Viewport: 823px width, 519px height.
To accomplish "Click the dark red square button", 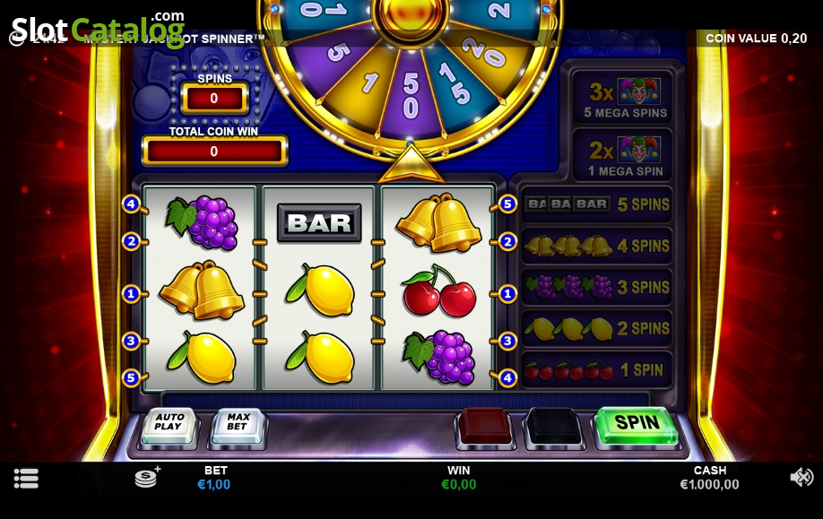I will [484, 426].
